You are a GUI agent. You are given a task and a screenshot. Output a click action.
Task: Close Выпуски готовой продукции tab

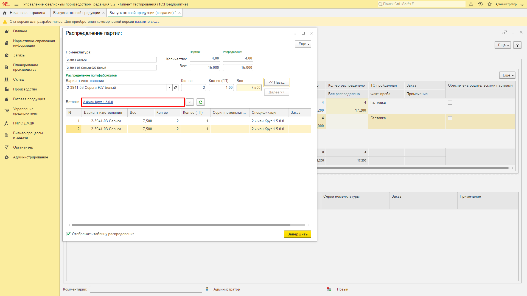click(103, 13)
